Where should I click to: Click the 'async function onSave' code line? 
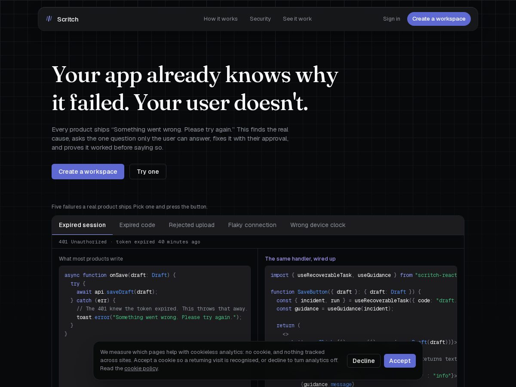(x=120, y=275)
